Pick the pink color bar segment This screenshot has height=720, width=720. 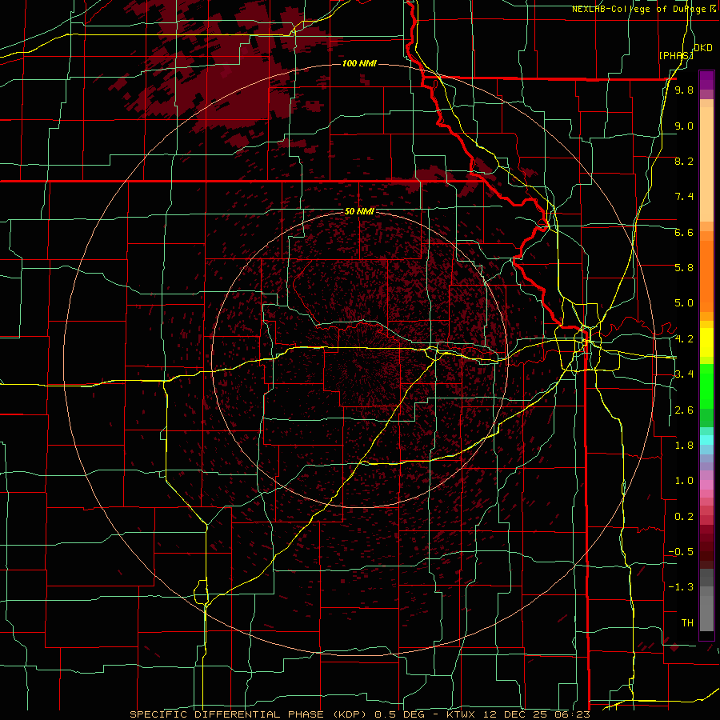click(706, 485)
